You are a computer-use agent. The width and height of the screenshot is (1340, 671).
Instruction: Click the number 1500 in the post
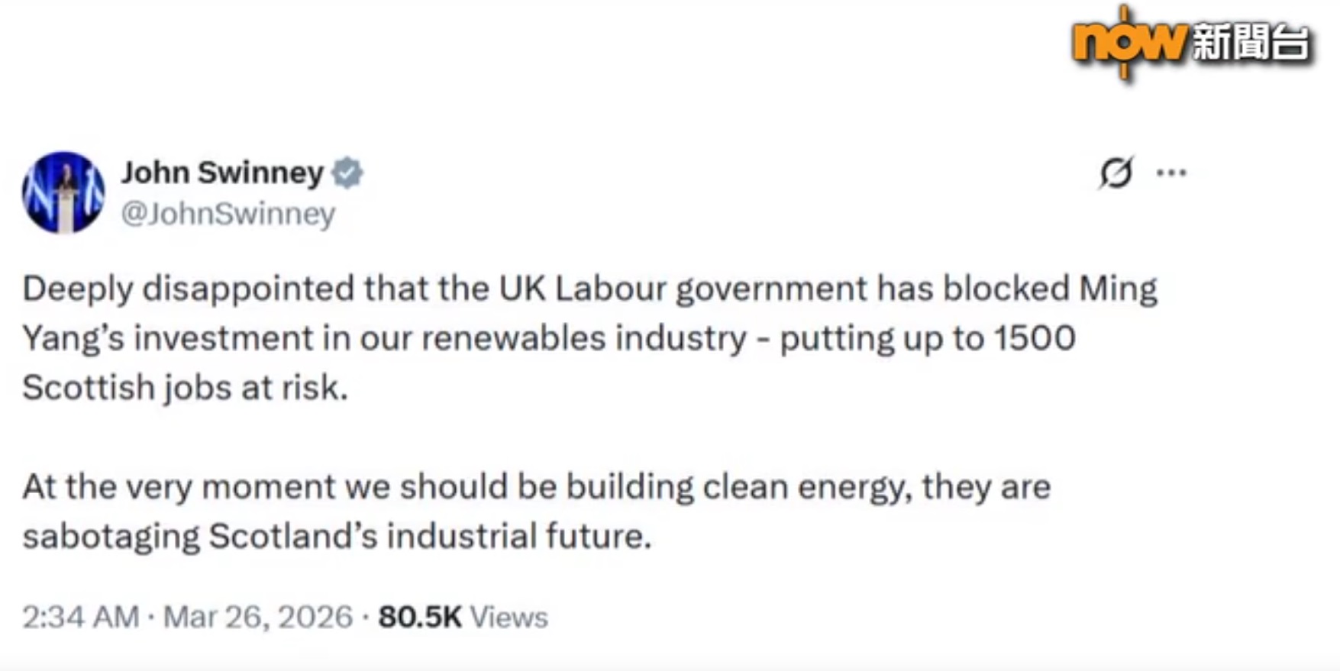point(1035,338)
